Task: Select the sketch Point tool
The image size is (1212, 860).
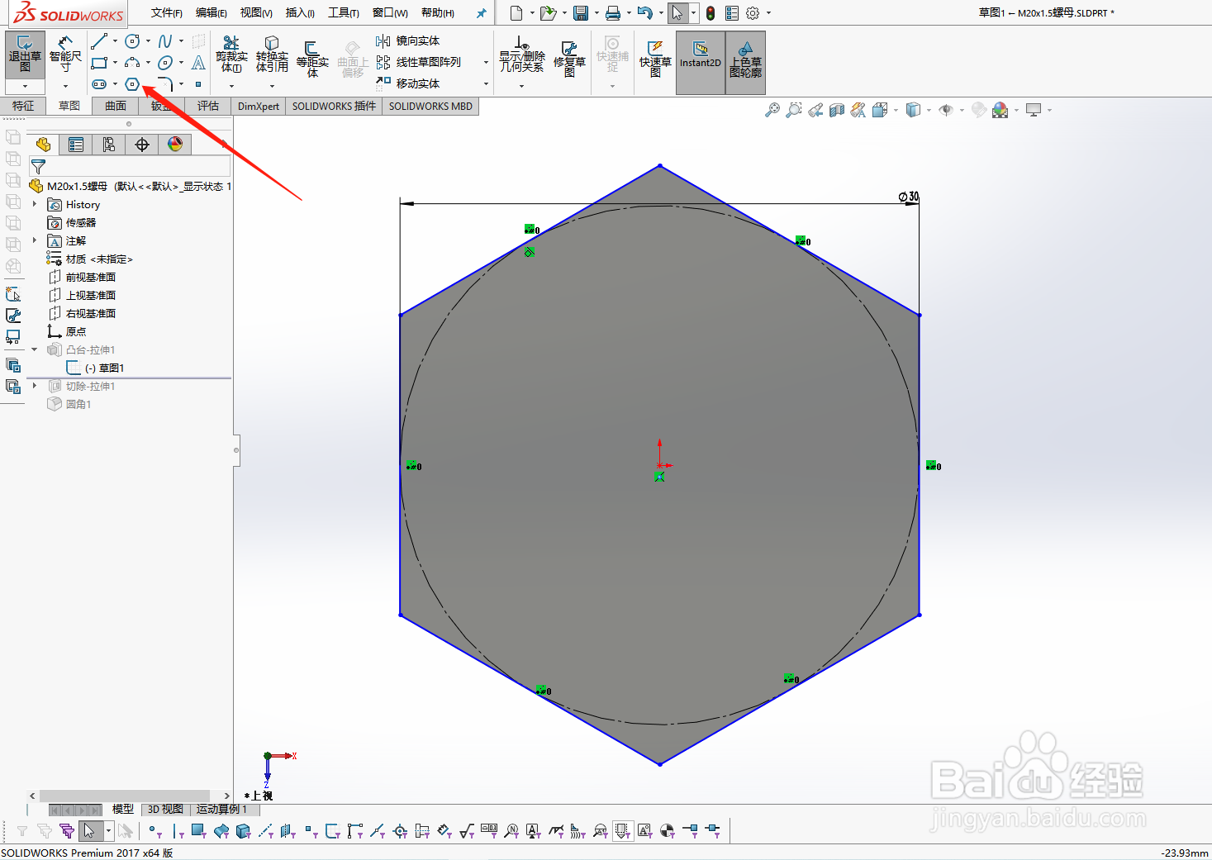Action: click(x=198, y=84)
